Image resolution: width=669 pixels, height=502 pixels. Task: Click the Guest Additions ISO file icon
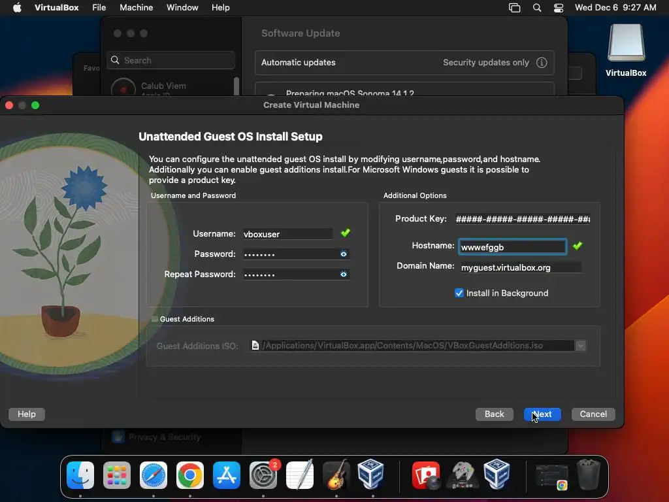click(x=255, y=345)
